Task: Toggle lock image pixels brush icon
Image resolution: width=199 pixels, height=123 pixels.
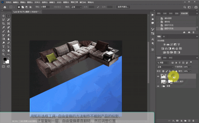Action: tap(167, 71)
